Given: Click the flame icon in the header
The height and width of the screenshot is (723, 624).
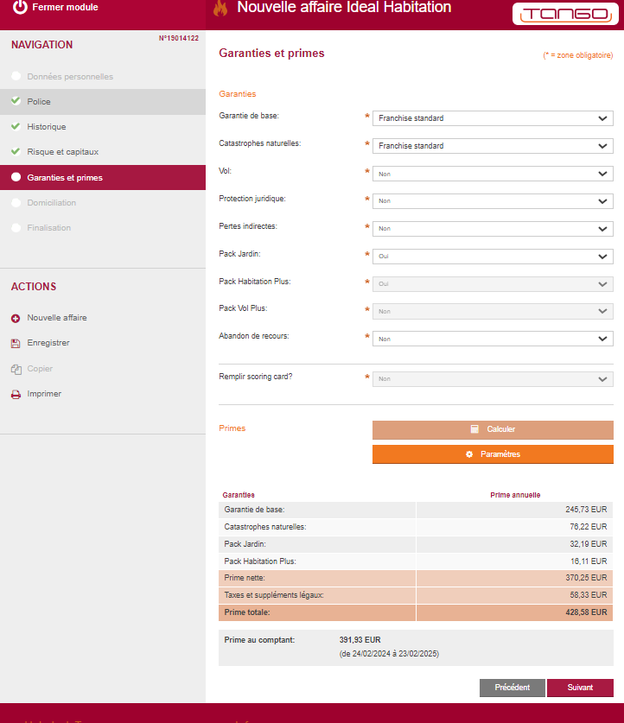Looking at the screenshot, I should [220, 8].
